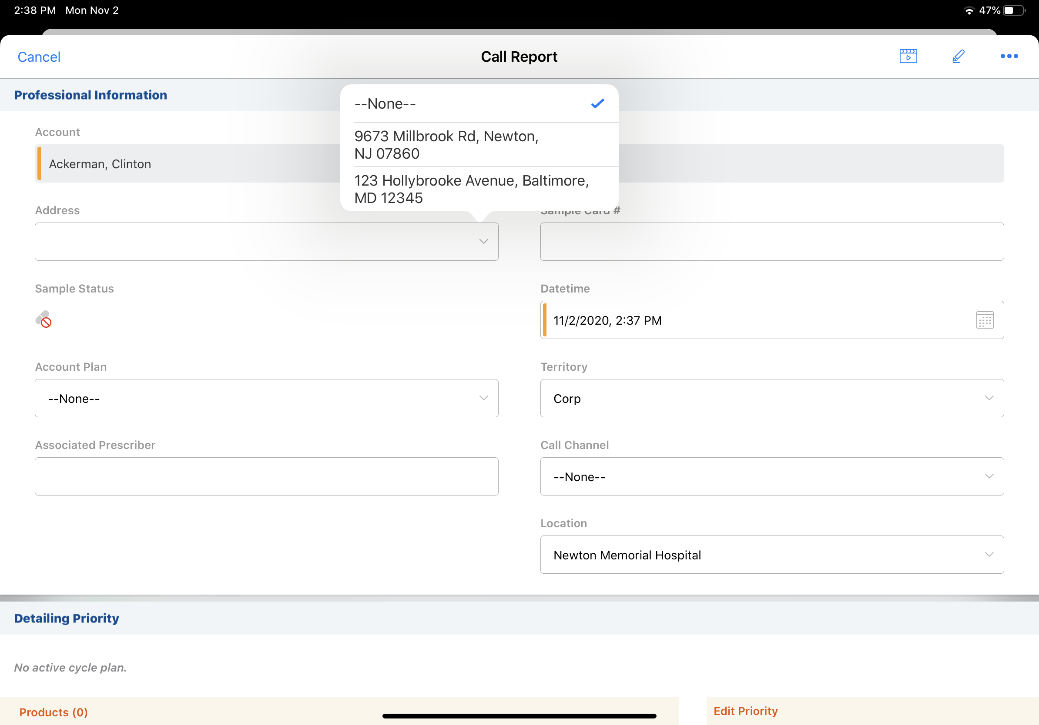The image size is (1039, 725).
Task: Tap the Wi-Fi status icon
Action: [969, 11]
